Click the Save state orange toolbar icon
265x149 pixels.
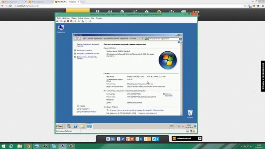71,21
